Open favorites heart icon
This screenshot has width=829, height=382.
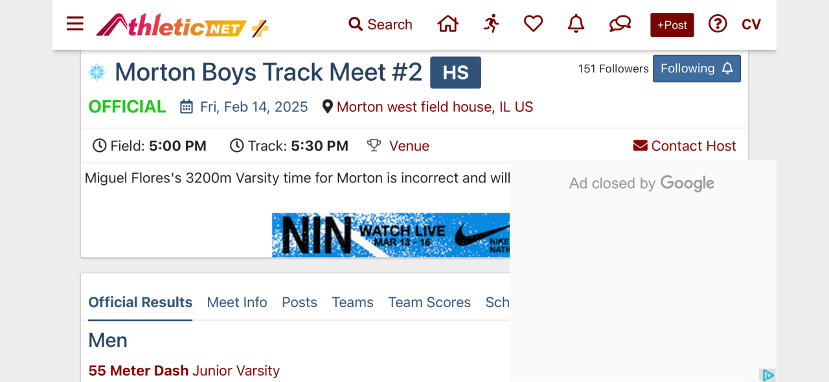(533, 25)
